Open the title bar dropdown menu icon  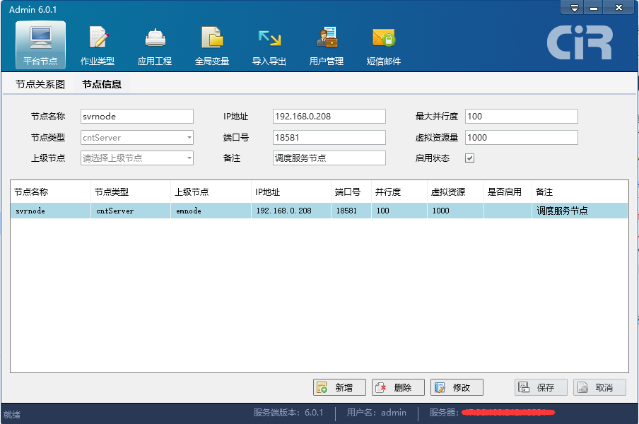tap(575, 8)
